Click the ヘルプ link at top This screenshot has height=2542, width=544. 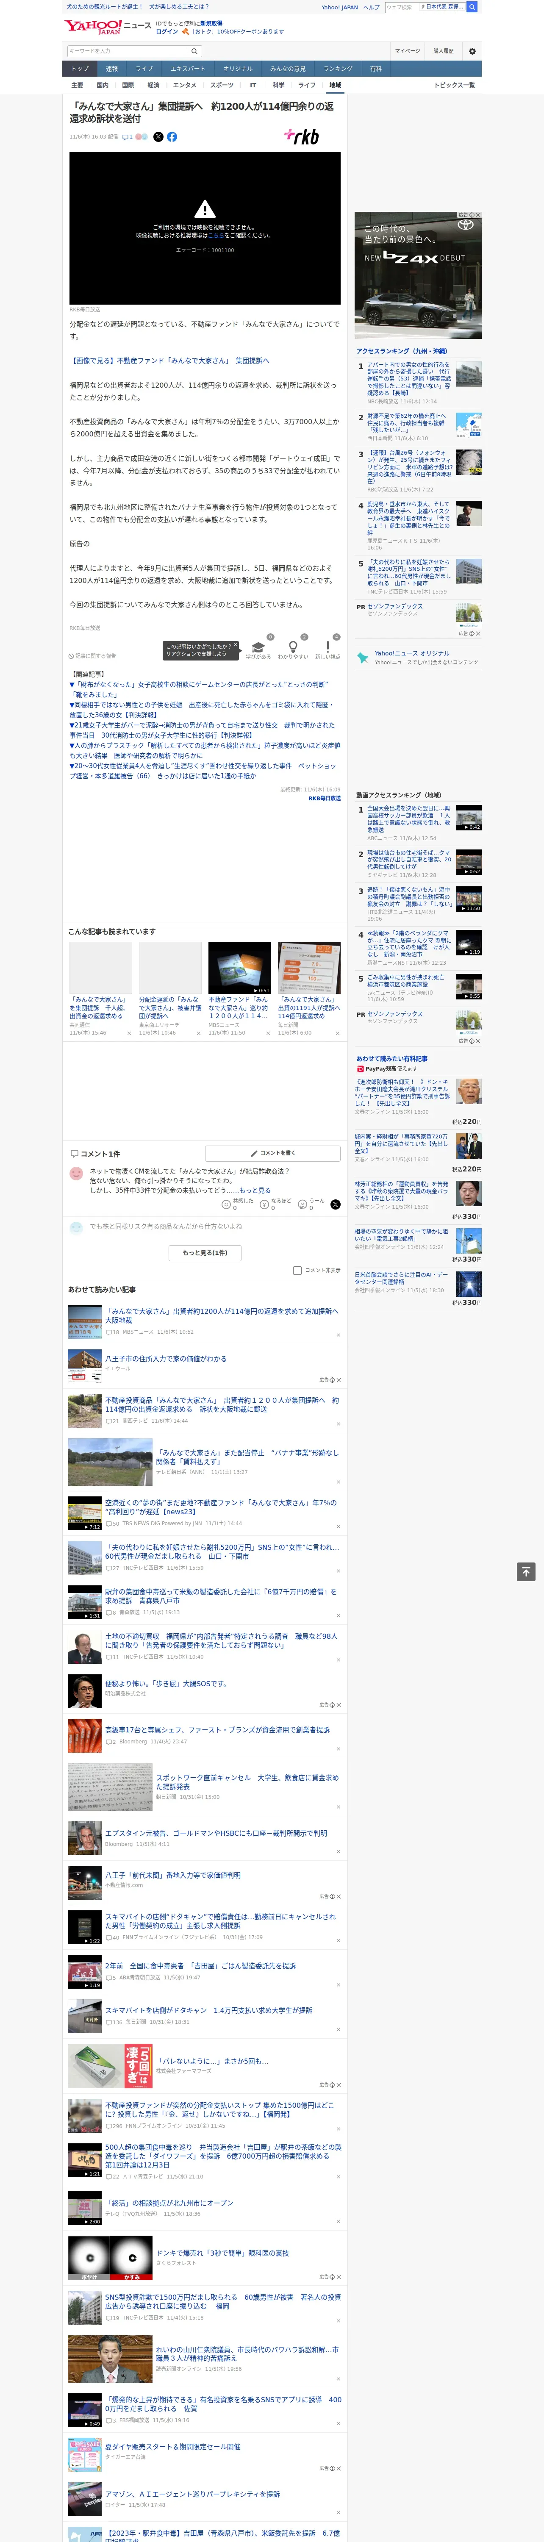point(370,7)
